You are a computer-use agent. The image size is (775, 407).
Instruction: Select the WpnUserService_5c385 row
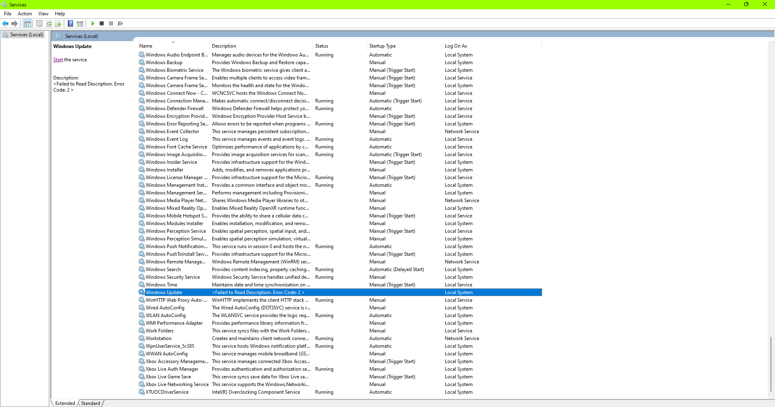point(340,346)
